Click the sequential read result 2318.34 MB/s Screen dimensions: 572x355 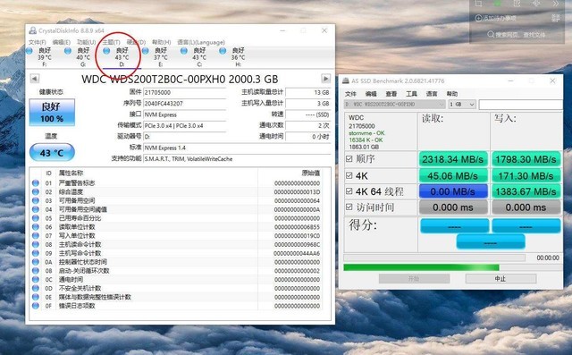coord(453,159)
